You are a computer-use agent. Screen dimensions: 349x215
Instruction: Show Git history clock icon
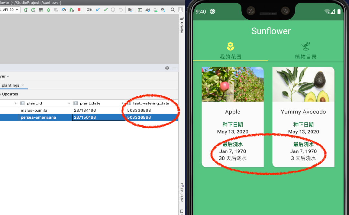(113, 10)
